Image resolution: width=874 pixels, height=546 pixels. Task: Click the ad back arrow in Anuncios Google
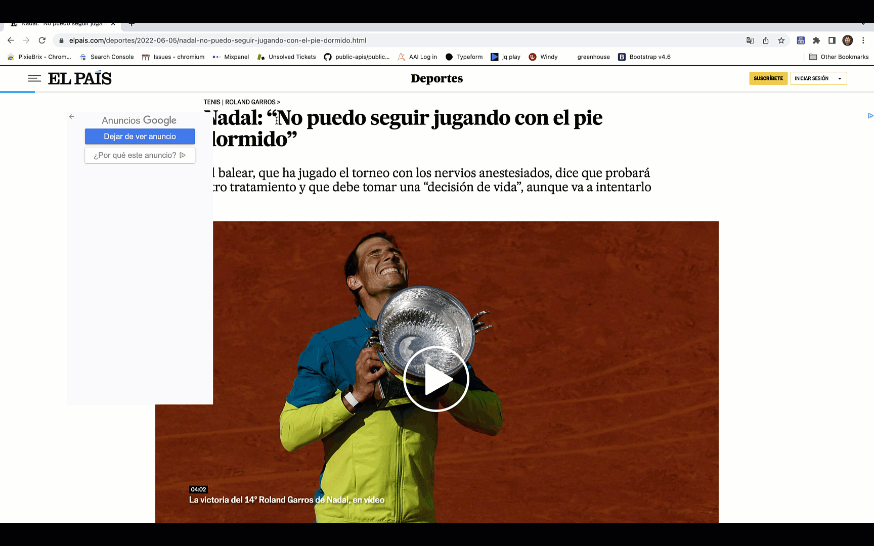tap(72, 117)
